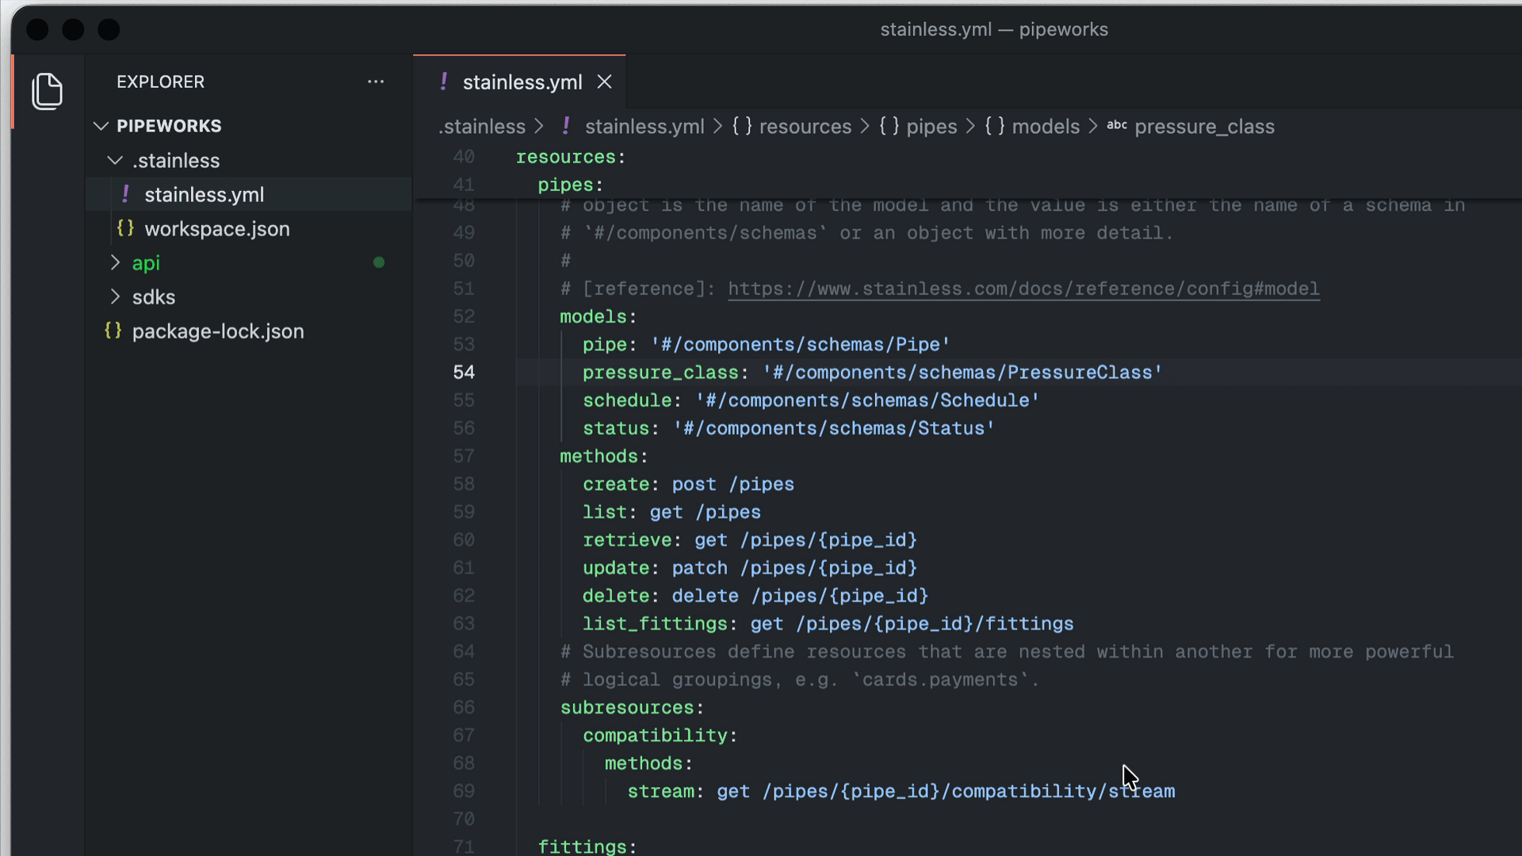Click the green modified dot beside api folder

379,262
